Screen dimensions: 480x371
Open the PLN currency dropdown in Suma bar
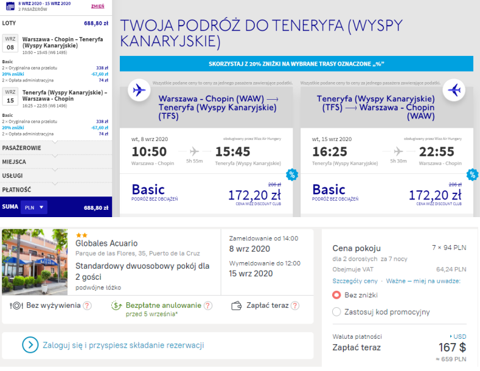(33, 207)
